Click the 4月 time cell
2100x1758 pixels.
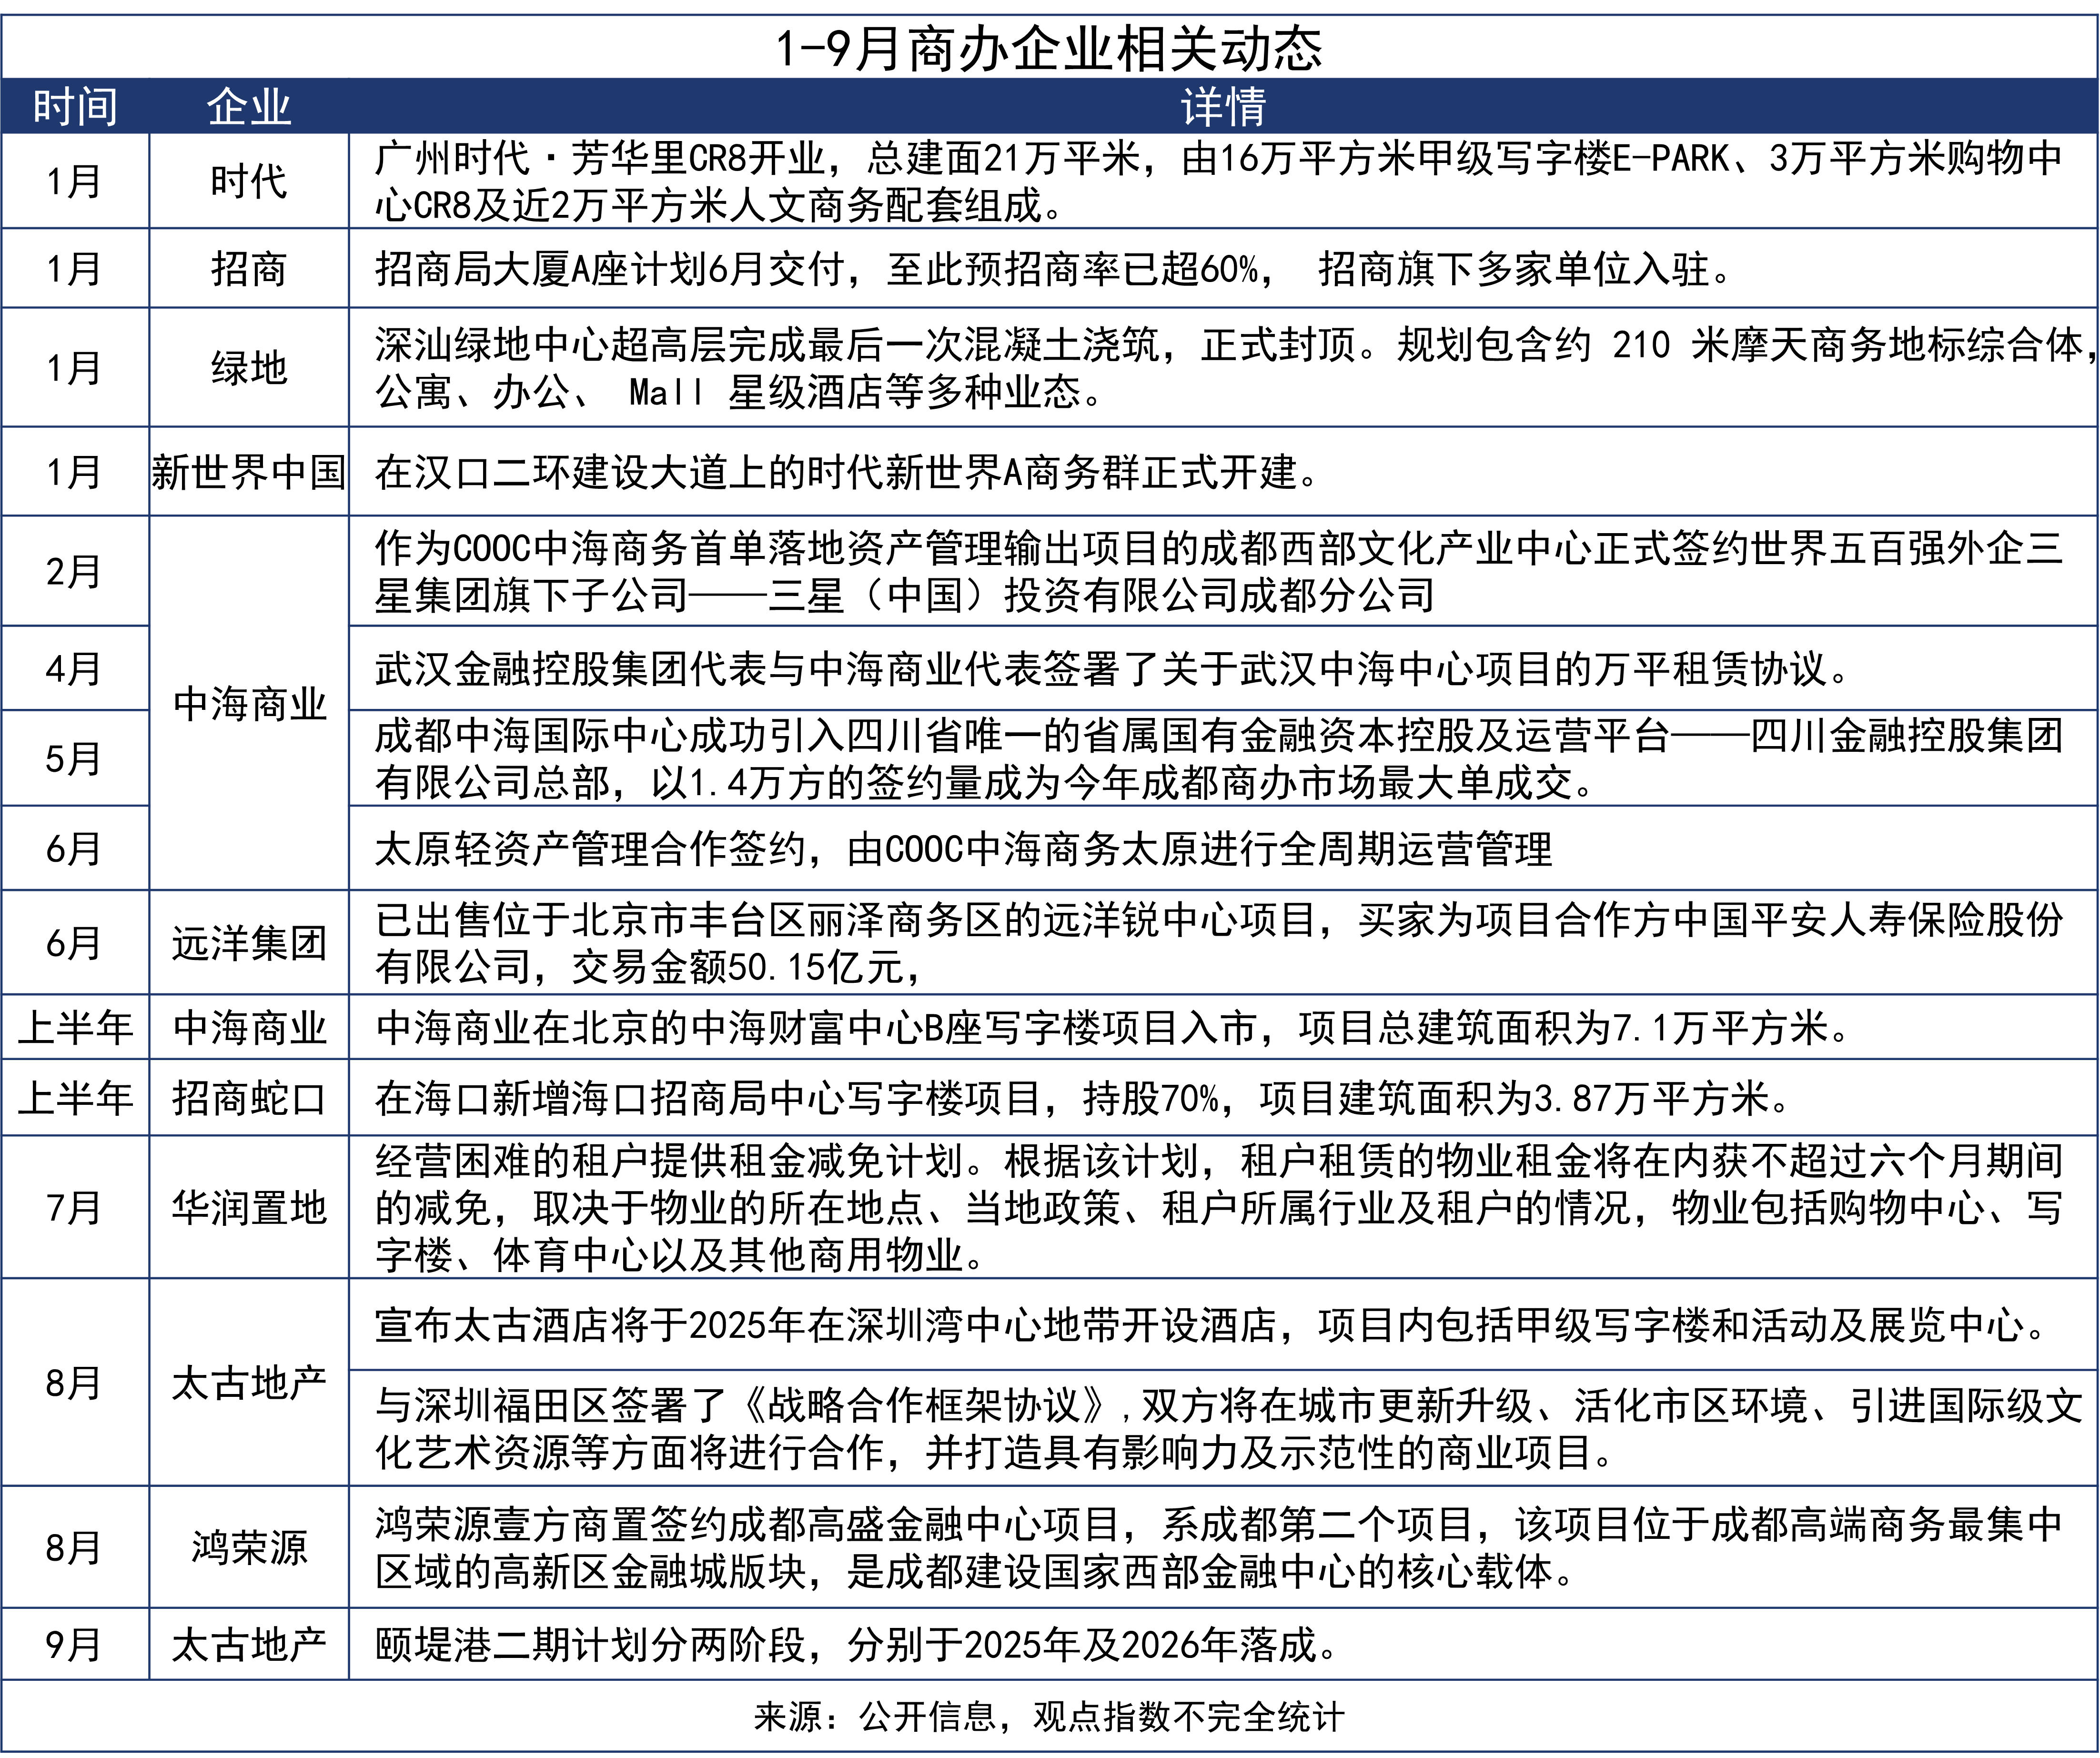click(75, 668)
